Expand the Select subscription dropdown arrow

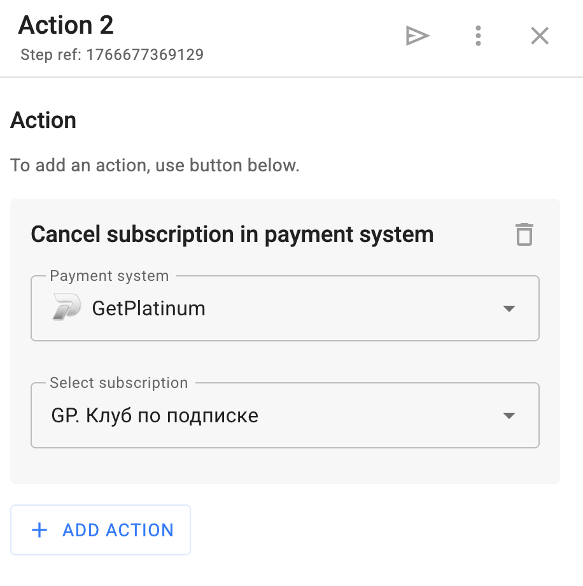(x=509, y=416)
